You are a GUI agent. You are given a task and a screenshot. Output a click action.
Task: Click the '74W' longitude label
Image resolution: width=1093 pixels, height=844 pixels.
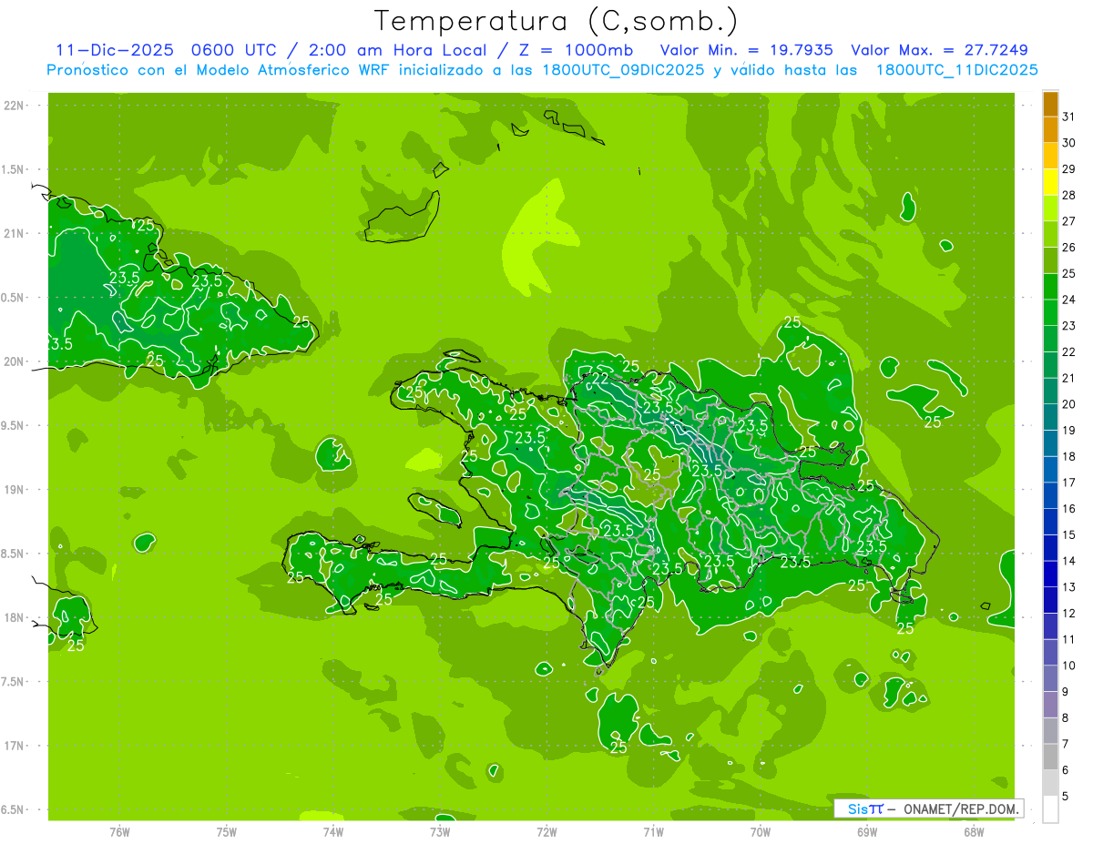[x=333, y=832]
